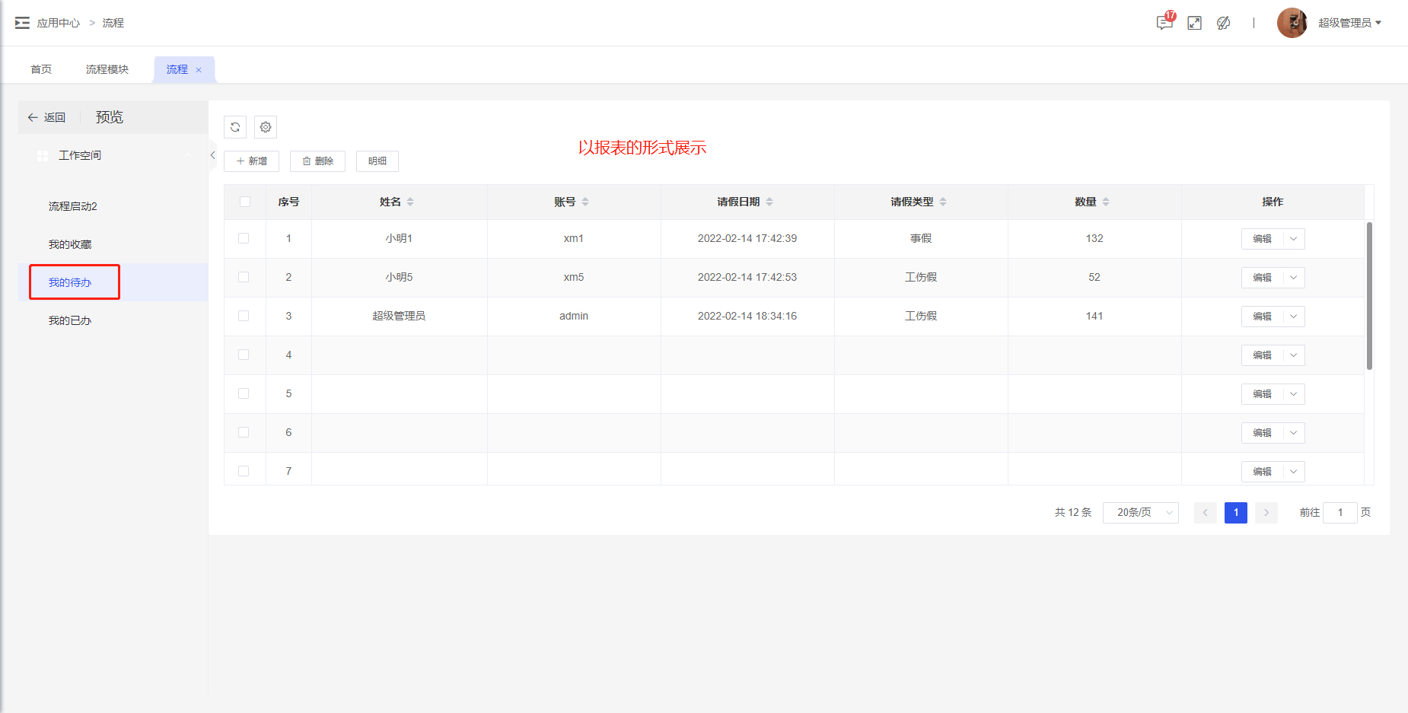Click the 返回 back arrow button
The height and width of the screenshot is (713, 1408).
point(46,117)
